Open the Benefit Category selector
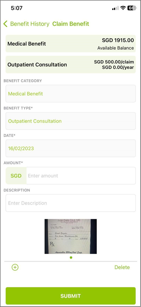 (x=71, y=94)
